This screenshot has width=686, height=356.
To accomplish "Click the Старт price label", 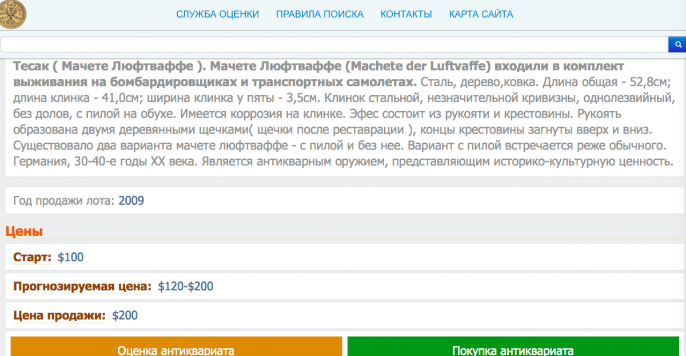I will (x=33, y=257).
